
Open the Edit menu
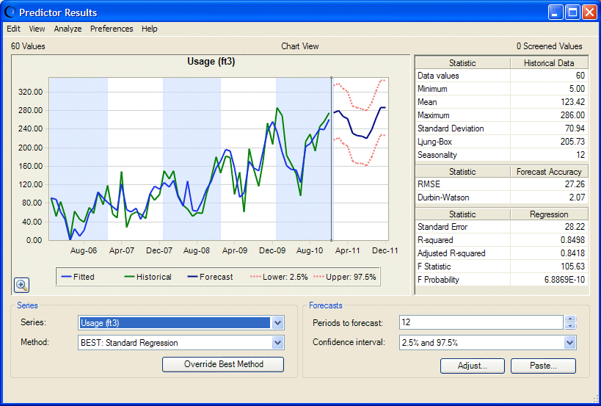click(13, 29)
